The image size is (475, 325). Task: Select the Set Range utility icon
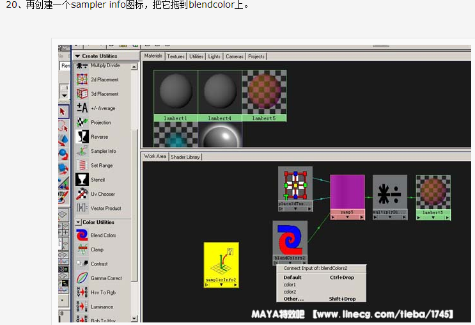coord(82,166)
